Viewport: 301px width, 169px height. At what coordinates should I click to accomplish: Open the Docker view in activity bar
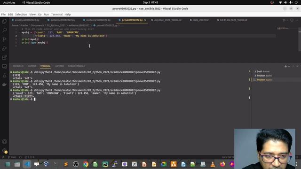pyautogui.click(x=4, y=84)
